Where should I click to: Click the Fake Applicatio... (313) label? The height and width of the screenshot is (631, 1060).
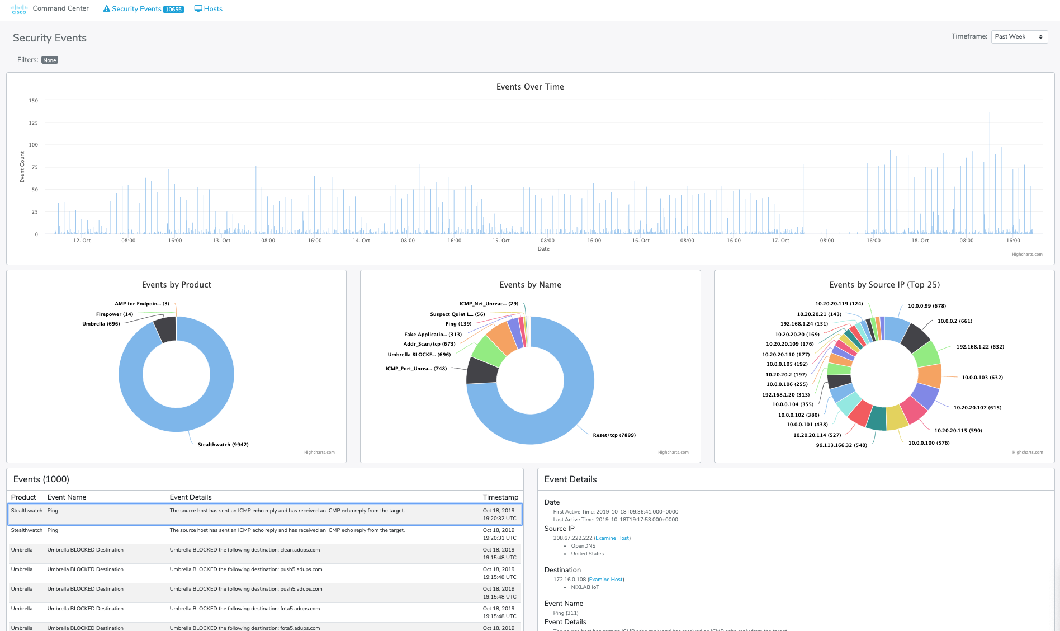point(433,335)
